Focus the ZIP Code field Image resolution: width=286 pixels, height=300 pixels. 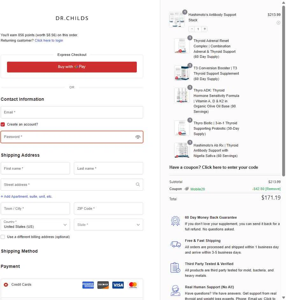click(x=108, y=208)
